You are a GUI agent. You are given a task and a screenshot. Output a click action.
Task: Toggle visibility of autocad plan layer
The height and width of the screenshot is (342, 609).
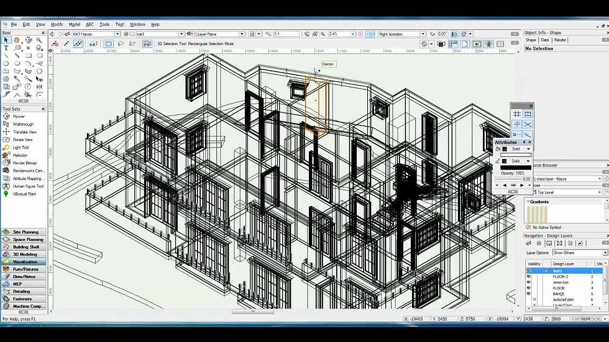tap(534, 300)
